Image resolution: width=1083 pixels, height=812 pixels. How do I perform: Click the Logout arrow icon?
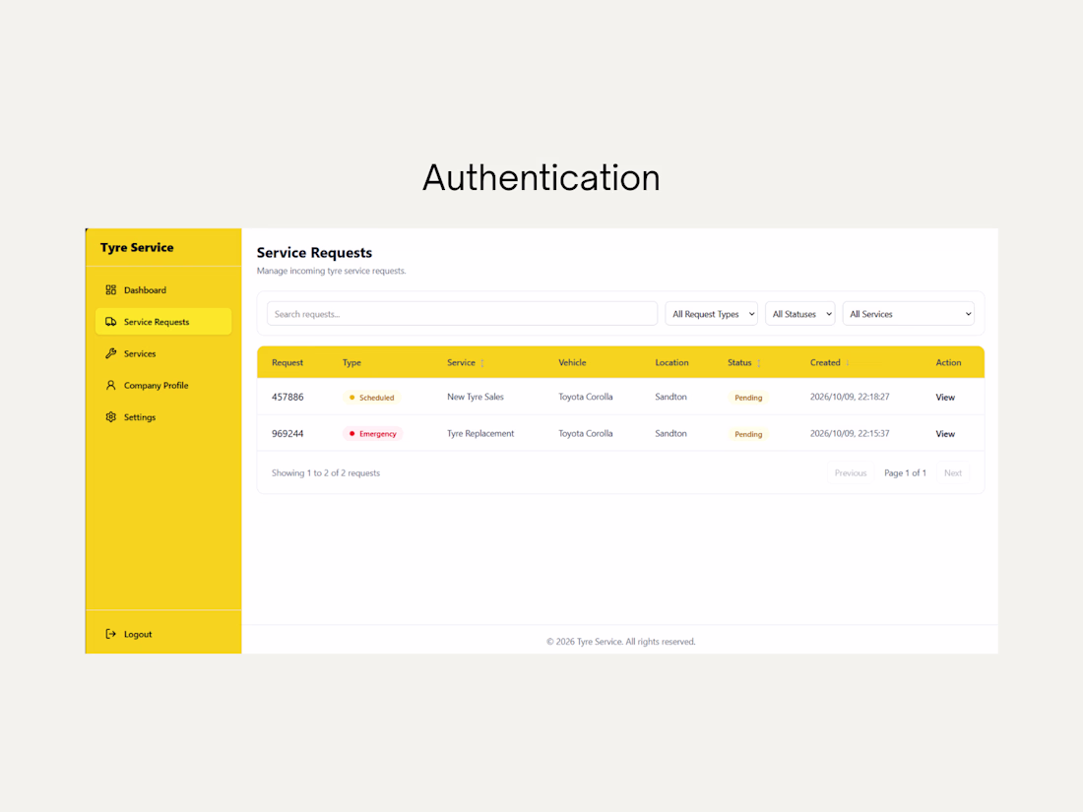(x=110, y=634)
